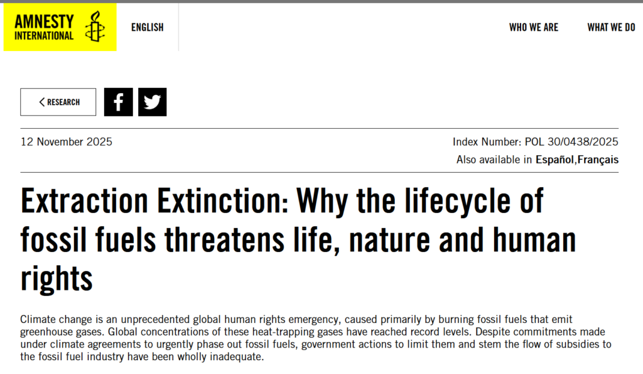Click the Amnesty candle logo icon
Viewport: 643px width, 374px height.
point(95,27)
